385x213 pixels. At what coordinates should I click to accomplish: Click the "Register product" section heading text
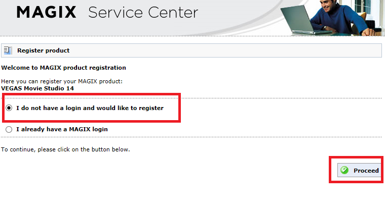pos(43,50)
